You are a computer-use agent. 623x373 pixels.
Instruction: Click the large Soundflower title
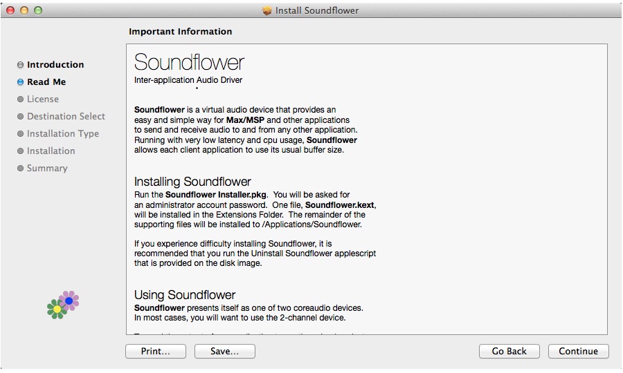coord(189,62)
